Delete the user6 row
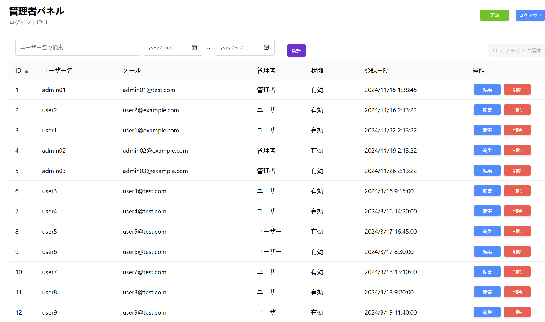Image resolution: width=545 pixels, height=322 pixels. coord(517,251)
